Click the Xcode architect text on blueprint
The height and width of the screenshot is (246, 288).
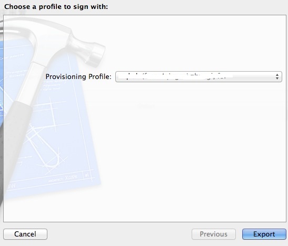coord(63,178)
